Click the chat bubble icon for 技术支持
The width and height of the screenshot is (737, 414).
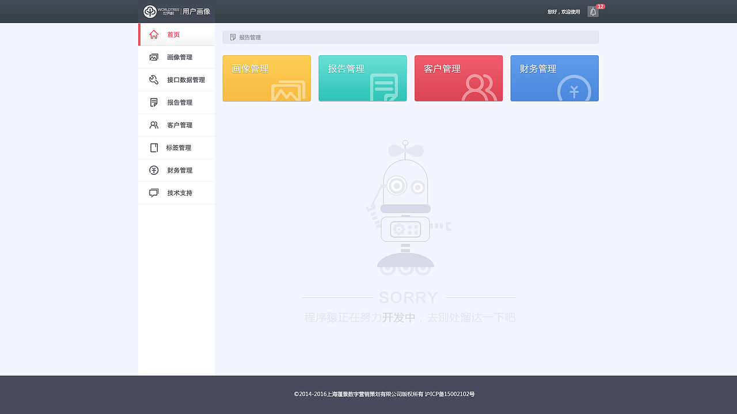tap(153, 193)
